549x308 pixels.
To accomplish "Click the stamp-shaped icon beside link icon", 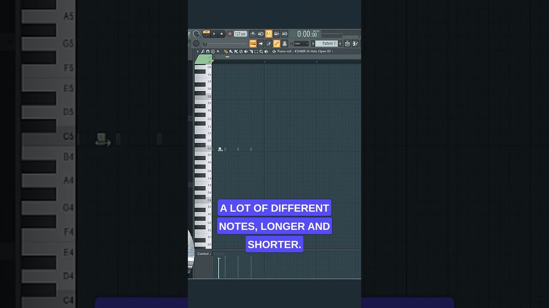I will [285, 43].
